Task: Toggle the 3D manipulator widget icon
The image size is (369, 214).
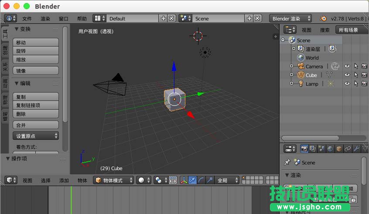Action: pos(184,180)
